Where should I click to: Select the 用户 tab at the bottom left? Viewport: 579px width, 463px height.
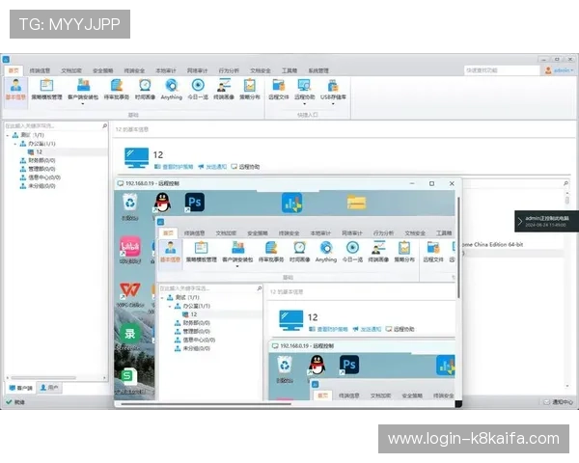pyautogui.click(x=50, y=387)
